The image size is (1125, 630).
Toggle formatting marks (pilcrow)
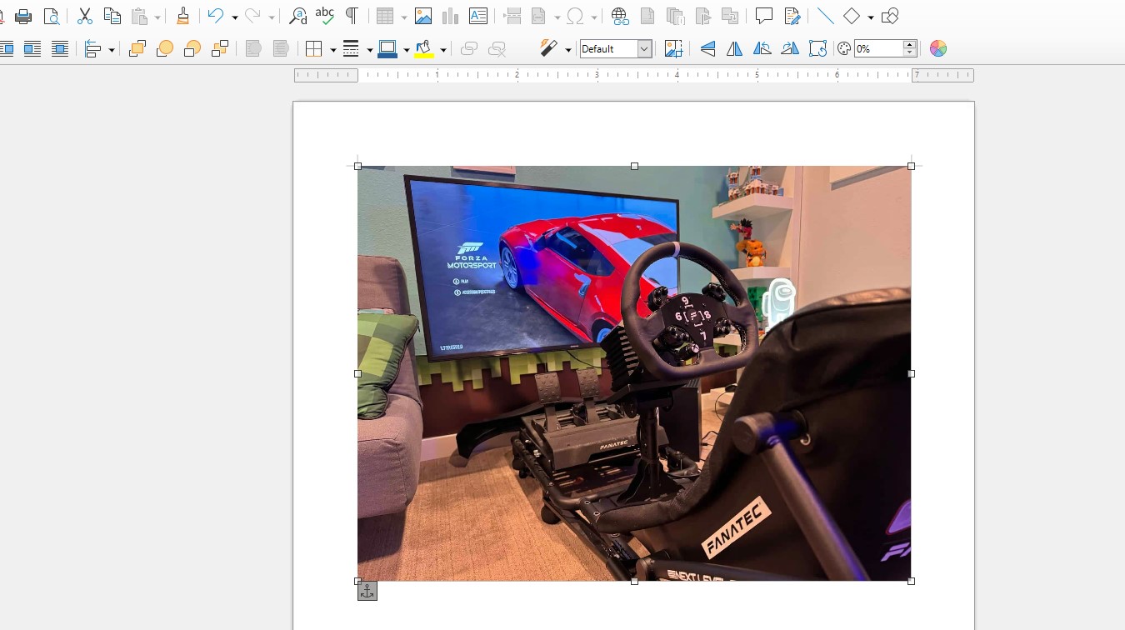point(352,16)
